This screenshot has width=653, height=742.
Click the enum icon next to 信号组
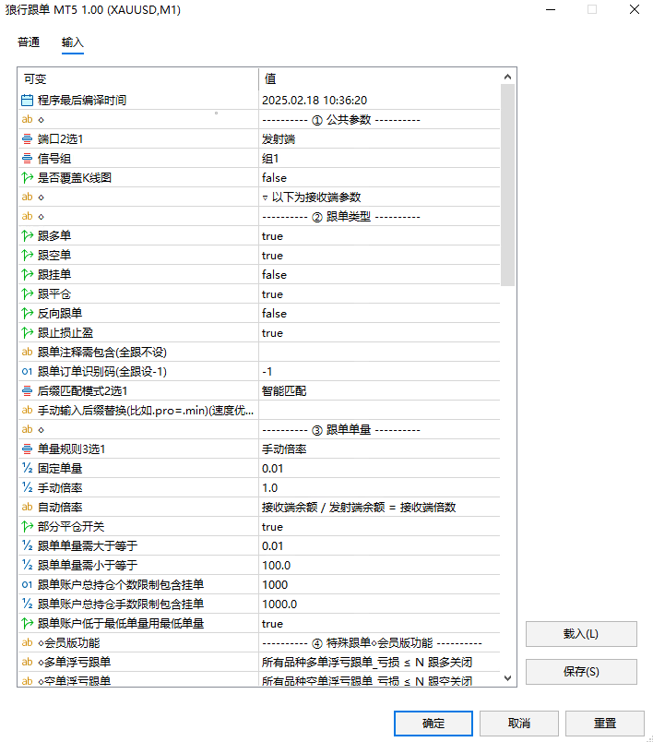coord(28,159)
